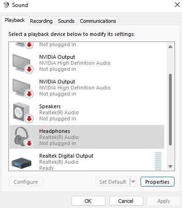Click the Speakers device icon
The height and width of the screenshot is (208, 182).
23,112
